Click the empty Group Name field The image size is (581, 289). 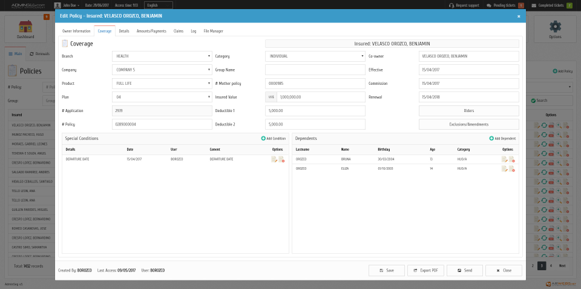coord(315,70)
